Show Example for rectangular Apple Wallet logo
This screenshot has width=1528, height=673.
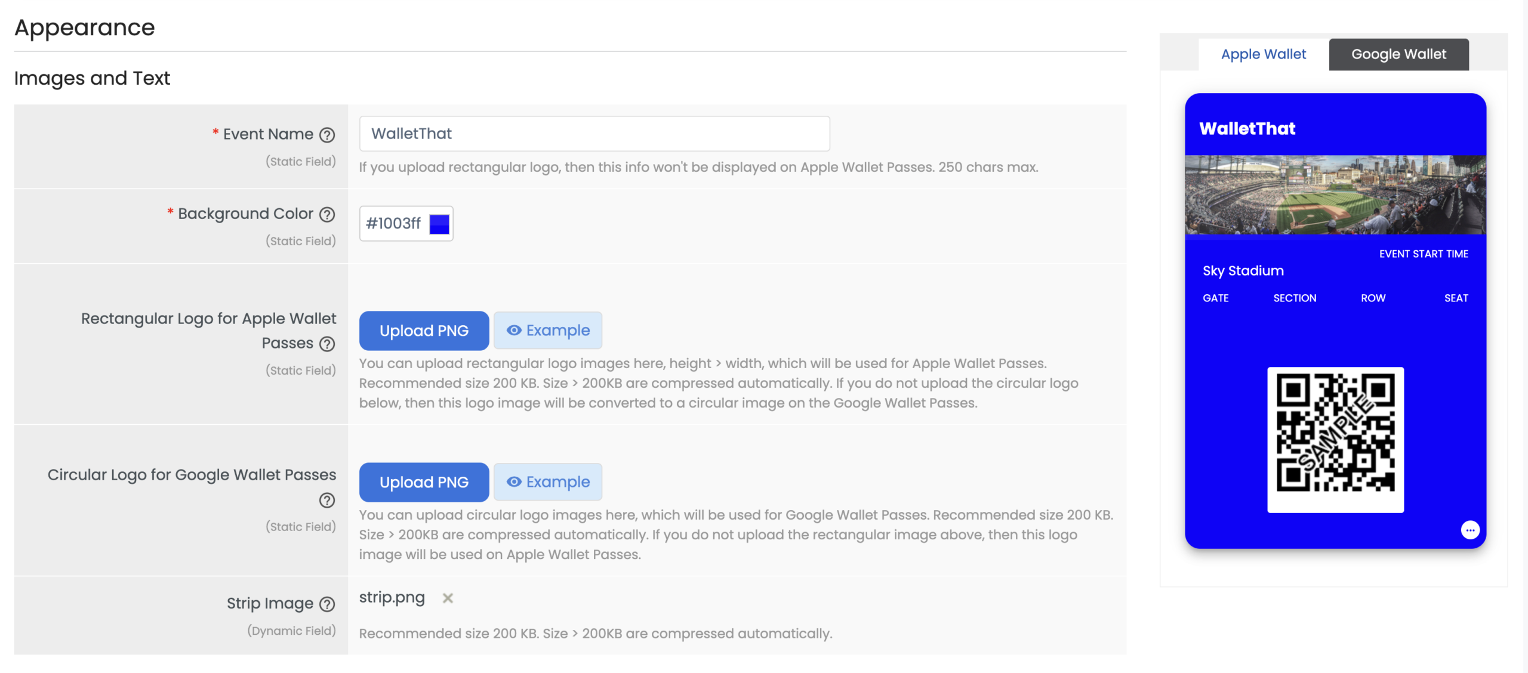tap(548, 331)
